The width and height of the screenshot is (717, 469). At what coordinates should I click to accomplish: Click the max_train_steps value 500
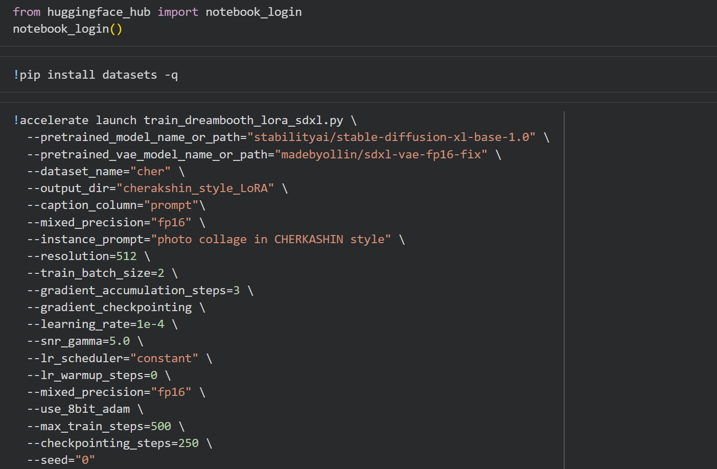tap(160, 427)
